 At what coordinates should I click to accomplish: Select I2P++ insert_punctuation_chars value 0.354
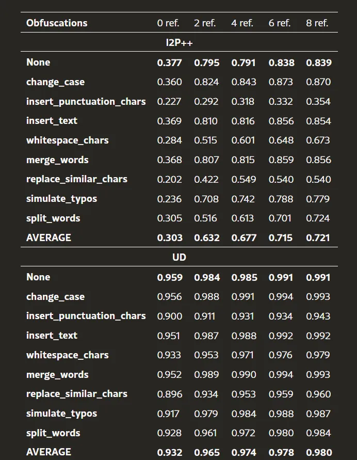point(318,102)
